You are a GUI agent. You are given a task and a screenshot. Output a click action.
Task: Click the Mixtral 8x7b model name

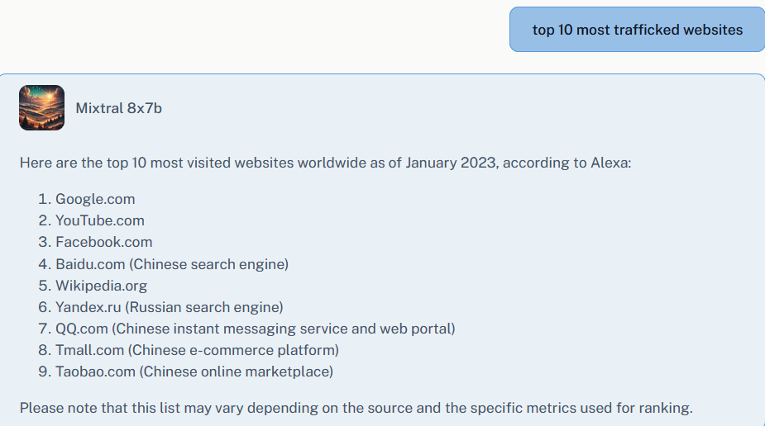point(118,108)
